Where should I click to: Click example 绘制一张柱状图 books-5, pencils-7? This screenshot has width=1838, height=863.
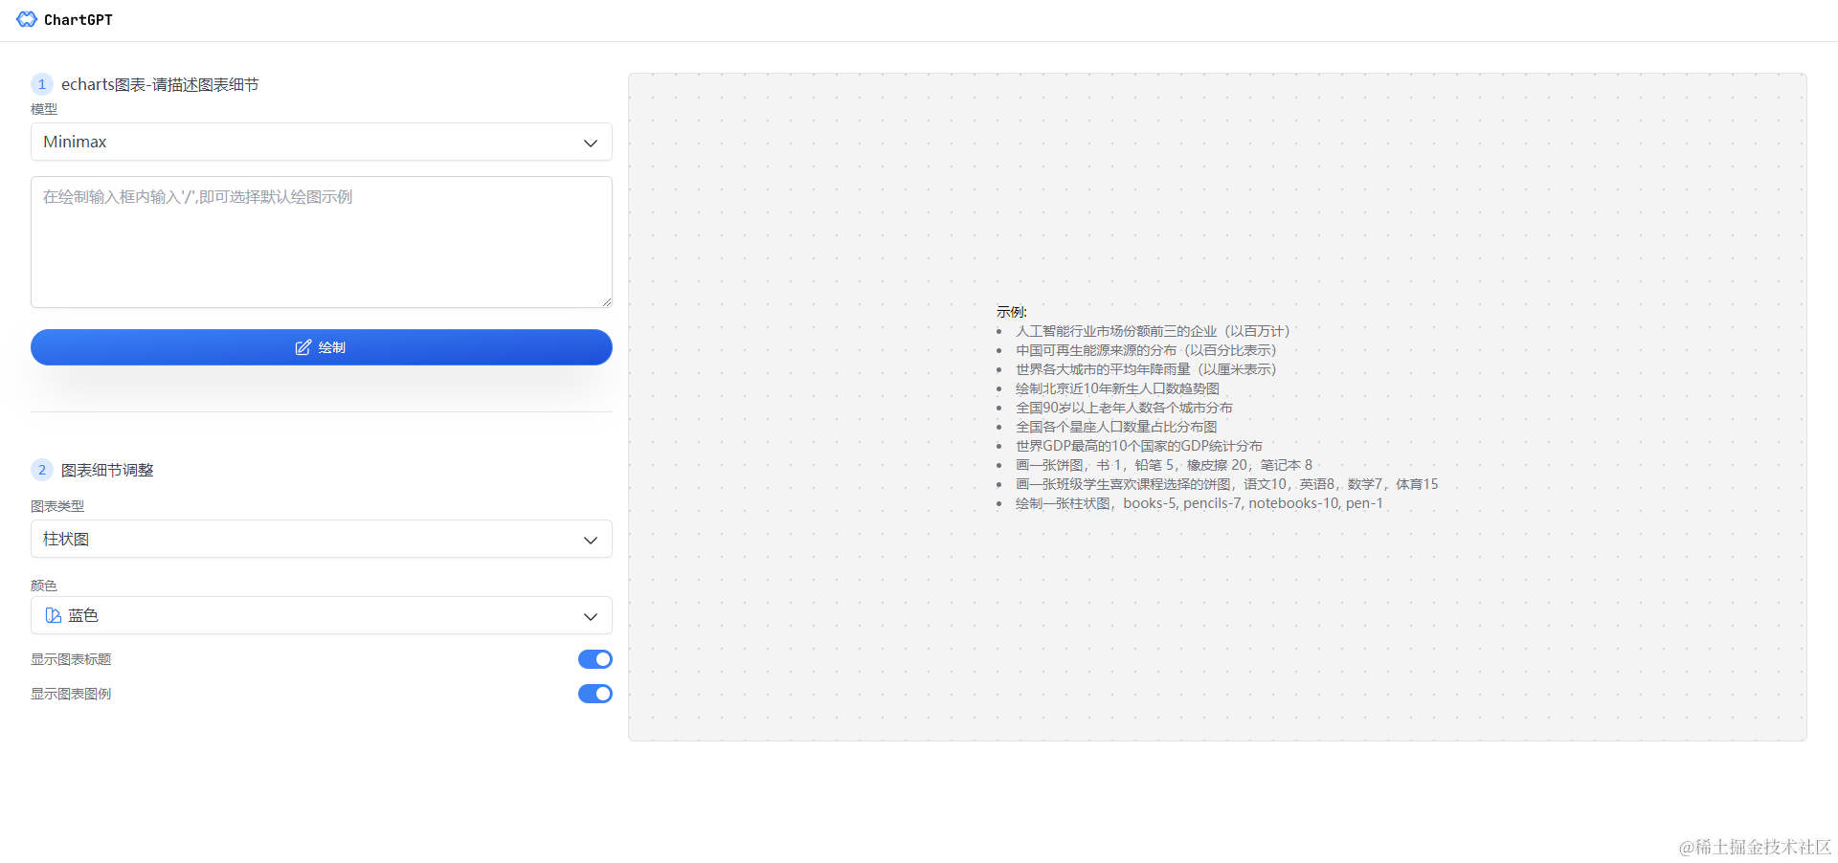(x=1199, y=503)
